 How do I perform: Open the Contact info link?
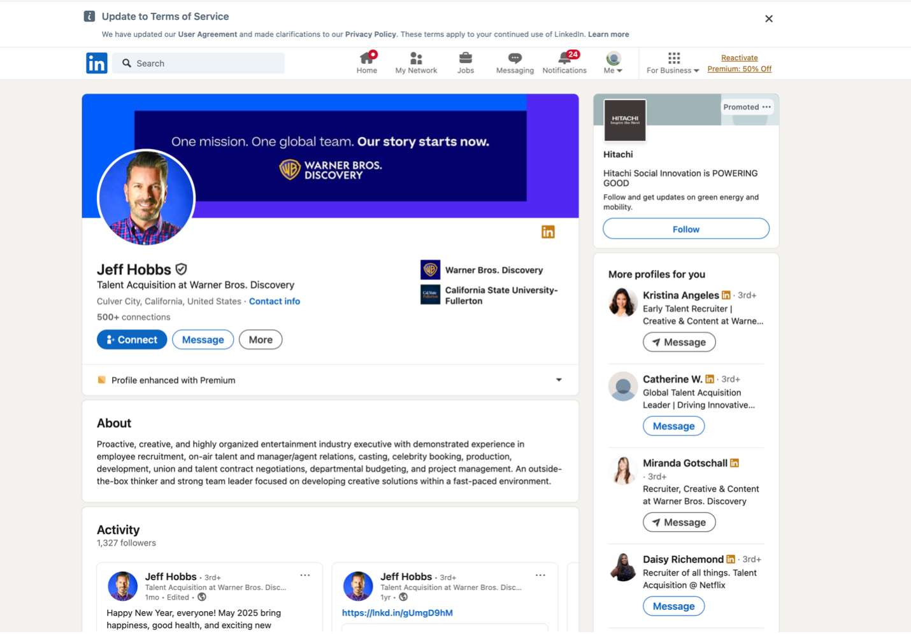[275, 301]
